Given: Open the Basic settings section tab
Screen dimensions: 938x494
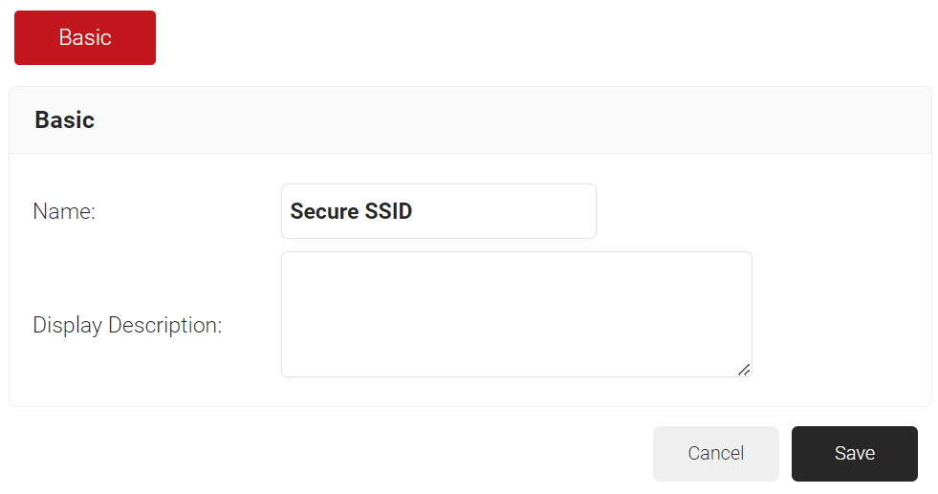Looking at the screenshot, I should click(x=85, y=37).
